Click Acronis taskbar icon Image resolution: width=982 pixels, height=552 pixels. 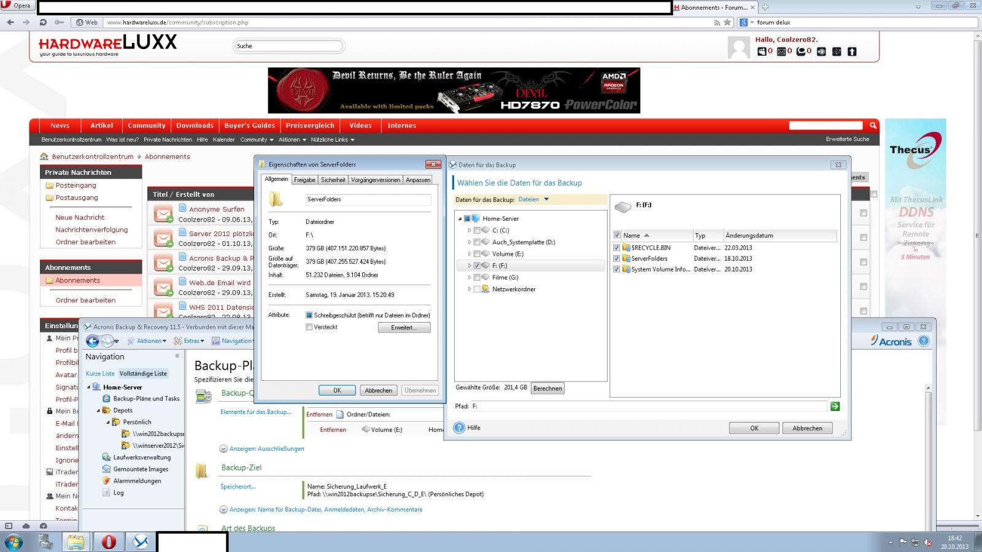point(141,542)
